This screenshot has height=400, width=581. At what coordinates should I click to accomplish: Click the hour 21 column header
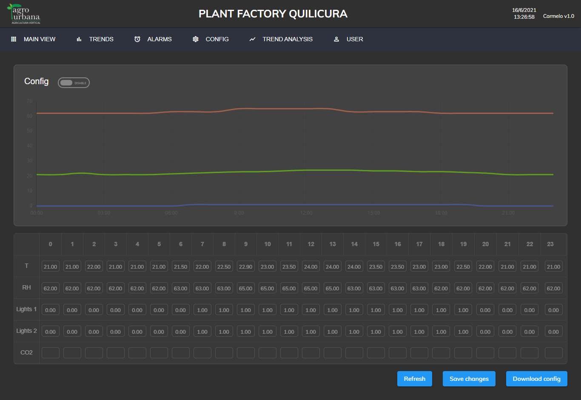tap(507, 244)
